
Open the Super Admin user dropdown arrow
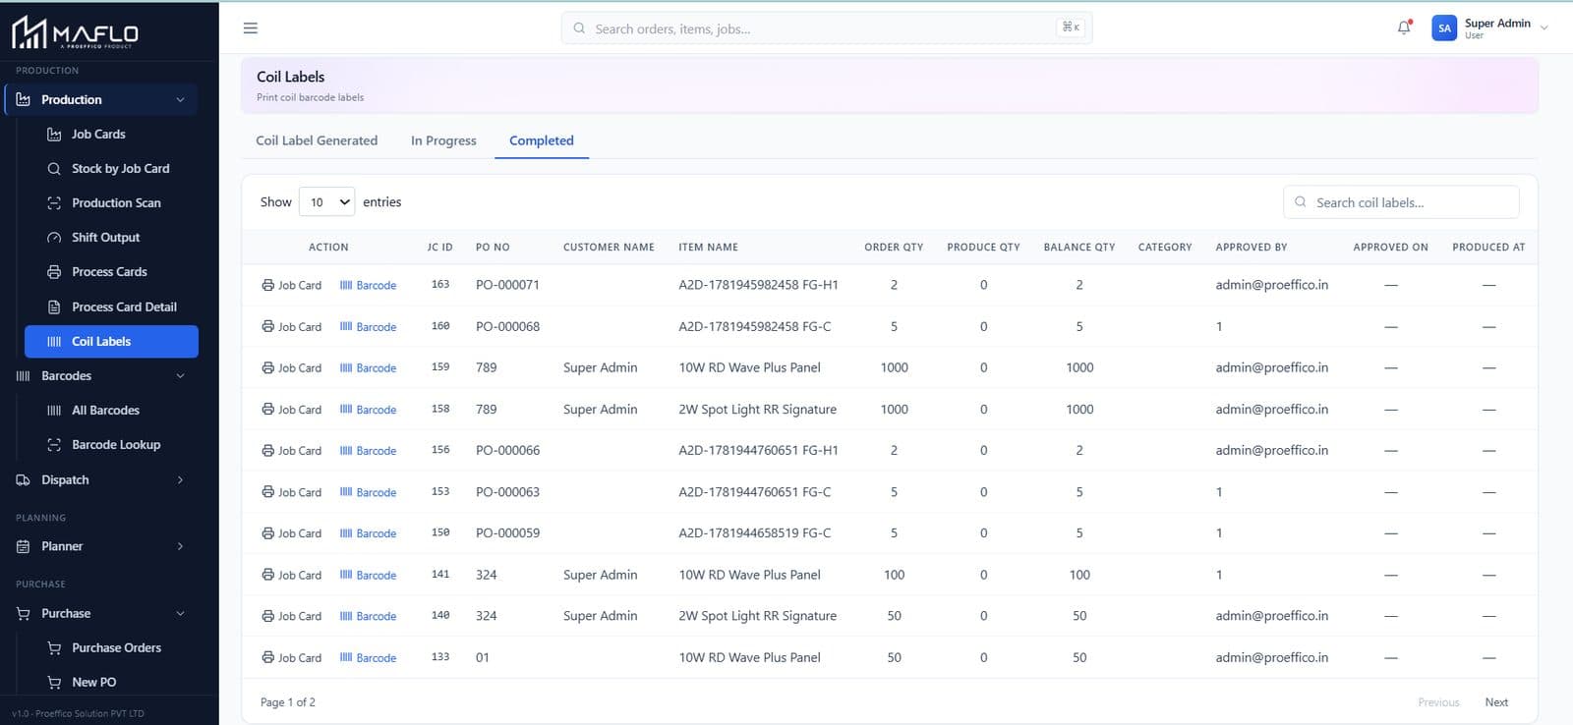pos(1544,28)
